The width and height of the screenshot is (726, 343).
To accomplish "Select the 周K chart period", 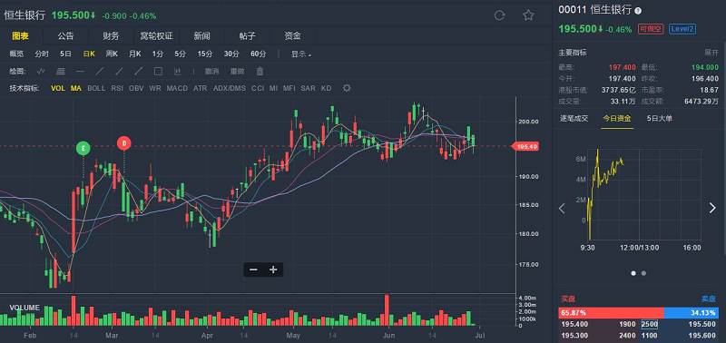I will click(x=112, y=54).
